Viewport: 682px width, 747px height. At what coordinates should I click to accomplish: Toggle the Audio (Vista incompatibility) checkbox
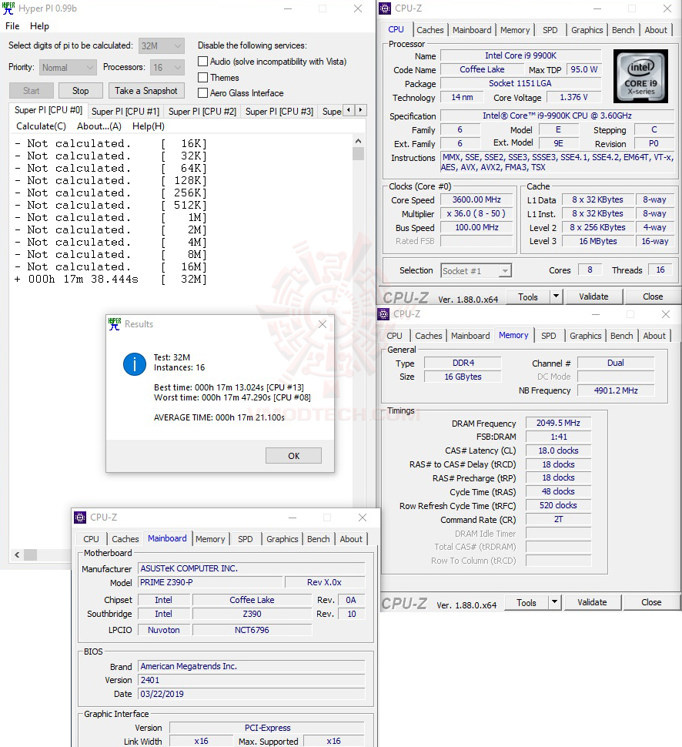[203, 62]
